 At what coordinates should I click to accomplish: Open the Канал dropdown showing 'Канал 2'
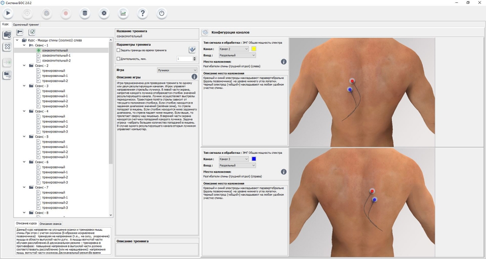pos(233,49)
